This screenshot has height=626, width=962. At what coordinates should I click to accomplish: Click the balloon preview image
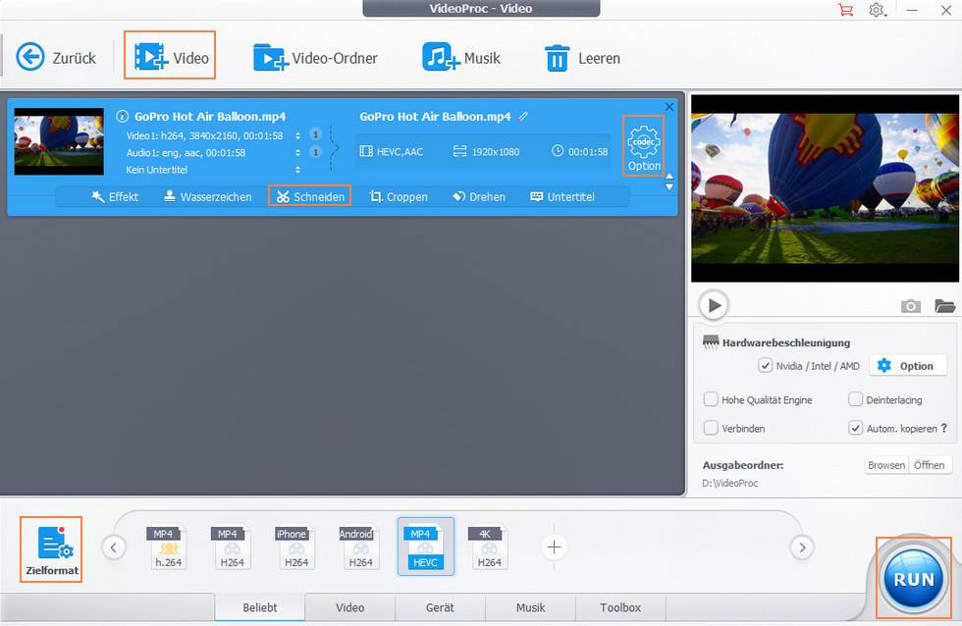825,188
